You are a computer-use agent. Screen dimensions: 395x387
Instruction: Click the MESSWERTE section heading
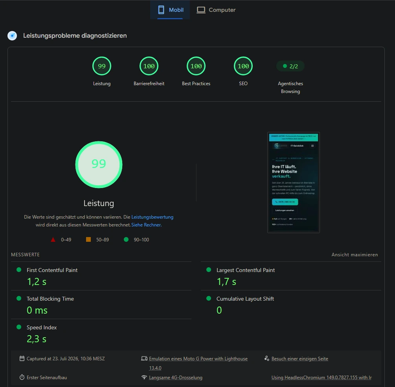26,255
